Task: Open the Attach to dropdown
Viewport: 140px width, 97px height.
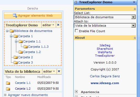Action: pos(133,26)
